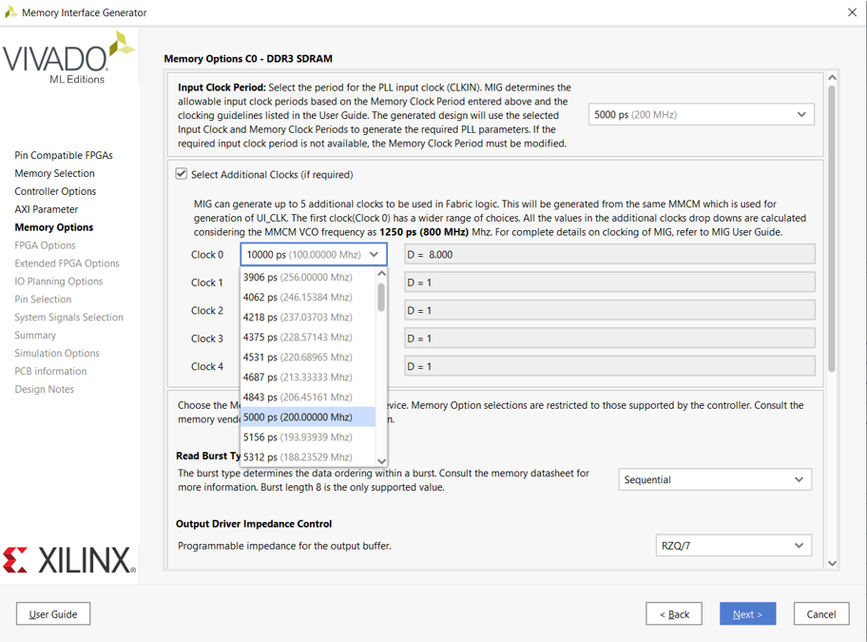Image resolution: width=867 pixels, height=642 pixels.
Task: Select 4687 ps (213.33333 Mhz) option
Action: pyautogui.click(x=309, y=378)
